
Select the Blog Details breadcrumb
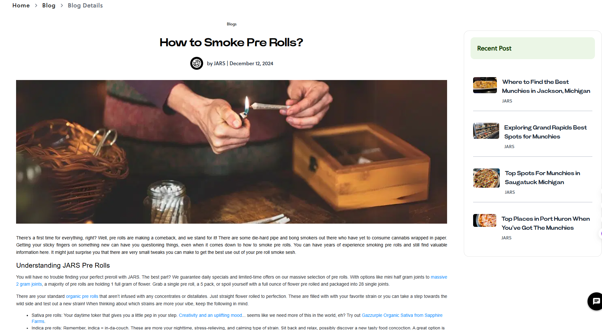(x=85, y=5)
